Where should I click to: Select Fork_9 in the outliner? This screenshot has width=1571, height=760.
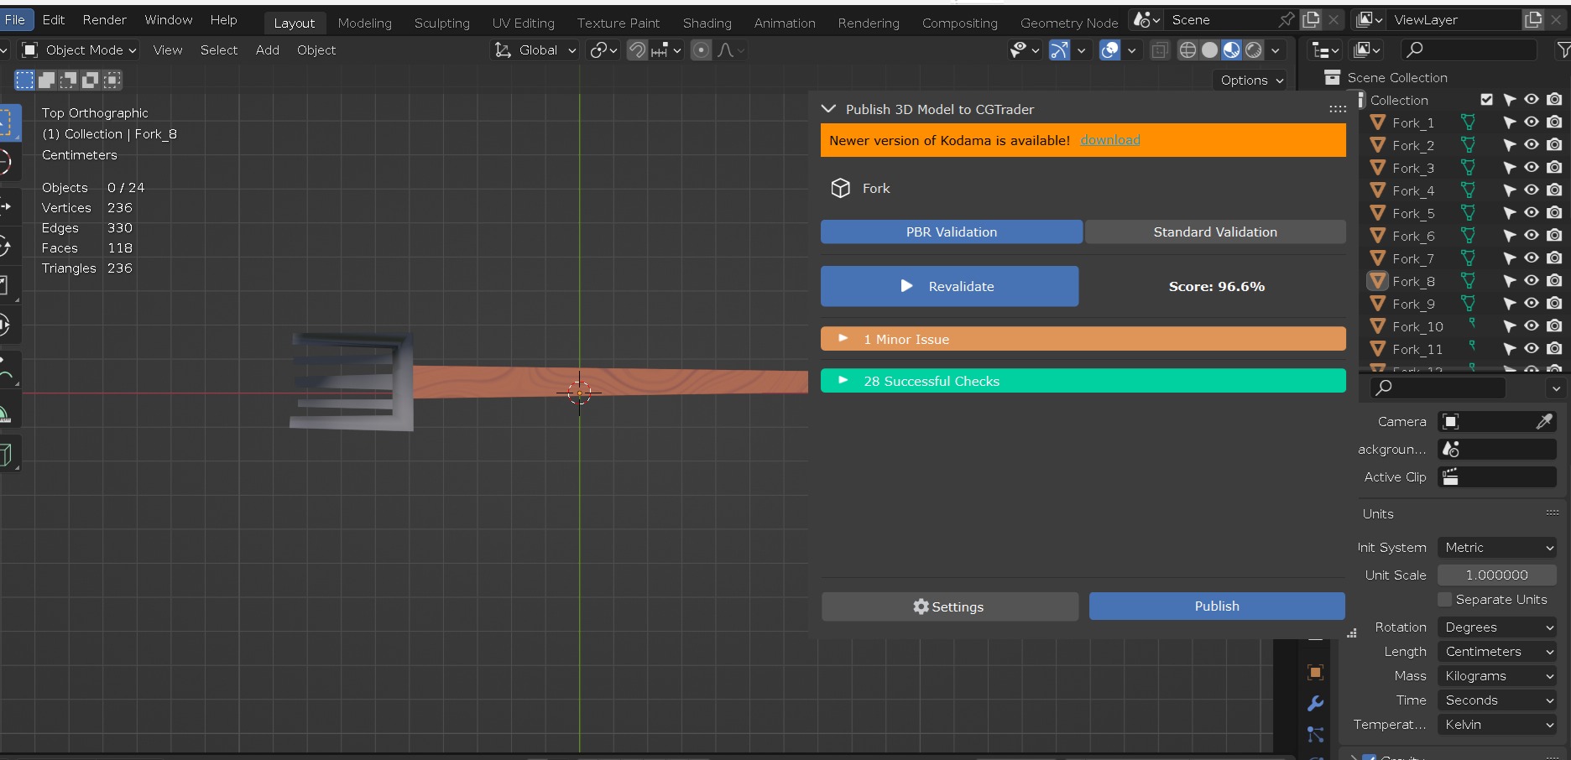(x=1414, y=304)
